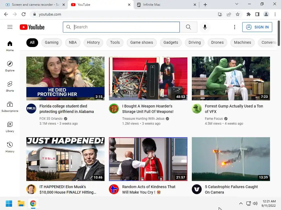This screenshot has width=281, height=210.
Task: Open the taskbar volume icon
Action: pyautogui.click(x=255, y=203)
